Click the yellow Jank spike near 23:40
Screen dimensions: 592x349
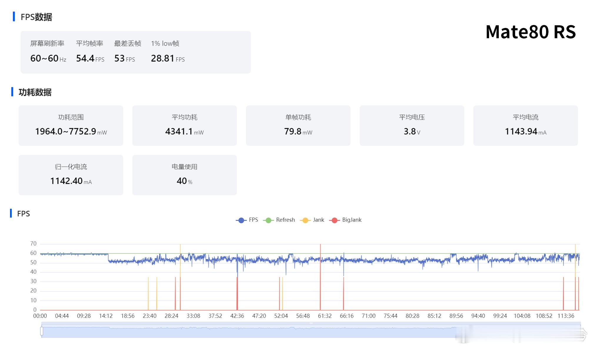point(148,294)
